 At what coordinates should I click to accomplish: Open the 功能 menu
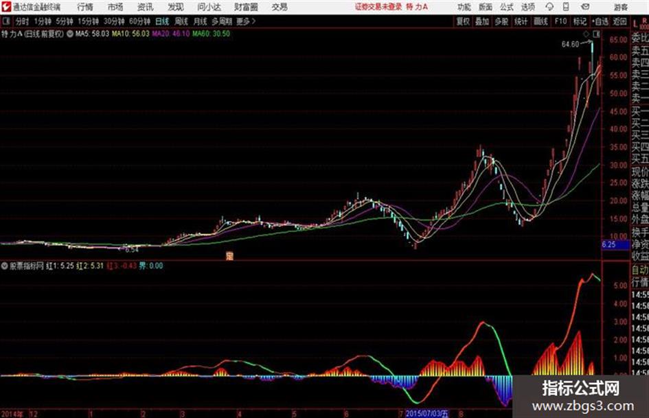pyautogui.click(x=464, y=7)
